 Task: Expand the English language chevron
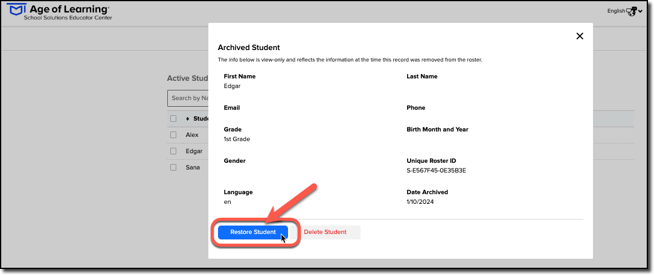click(640, 11)
